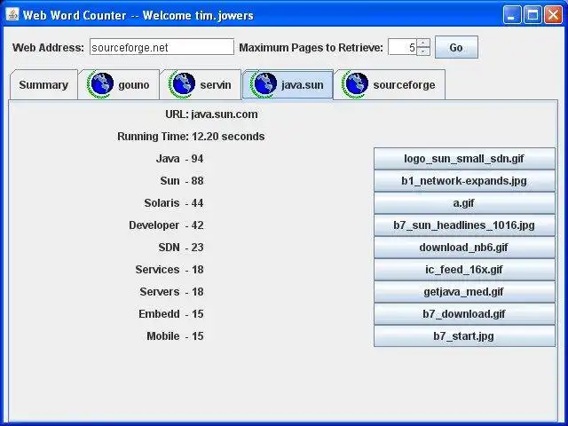The image size is (568, 426).
Task: Open the b7_start.jpg image button
Action: click(464, 336)
